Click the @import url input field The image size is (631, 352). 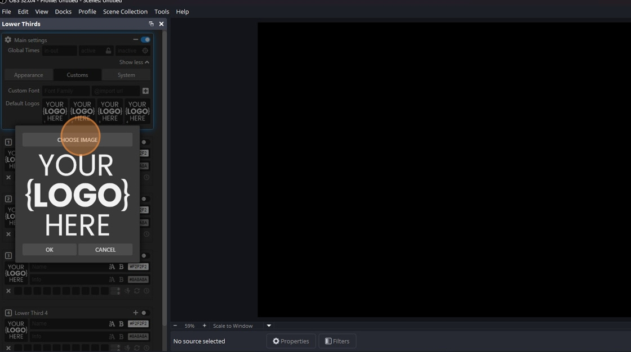click(x=115, y=91)
